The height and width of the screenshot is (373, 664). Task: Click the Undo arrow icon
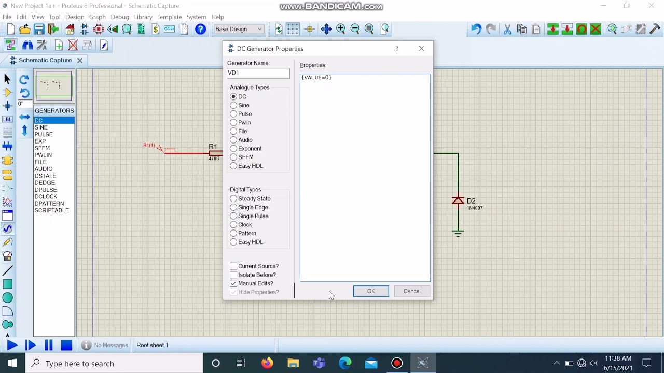476,29
